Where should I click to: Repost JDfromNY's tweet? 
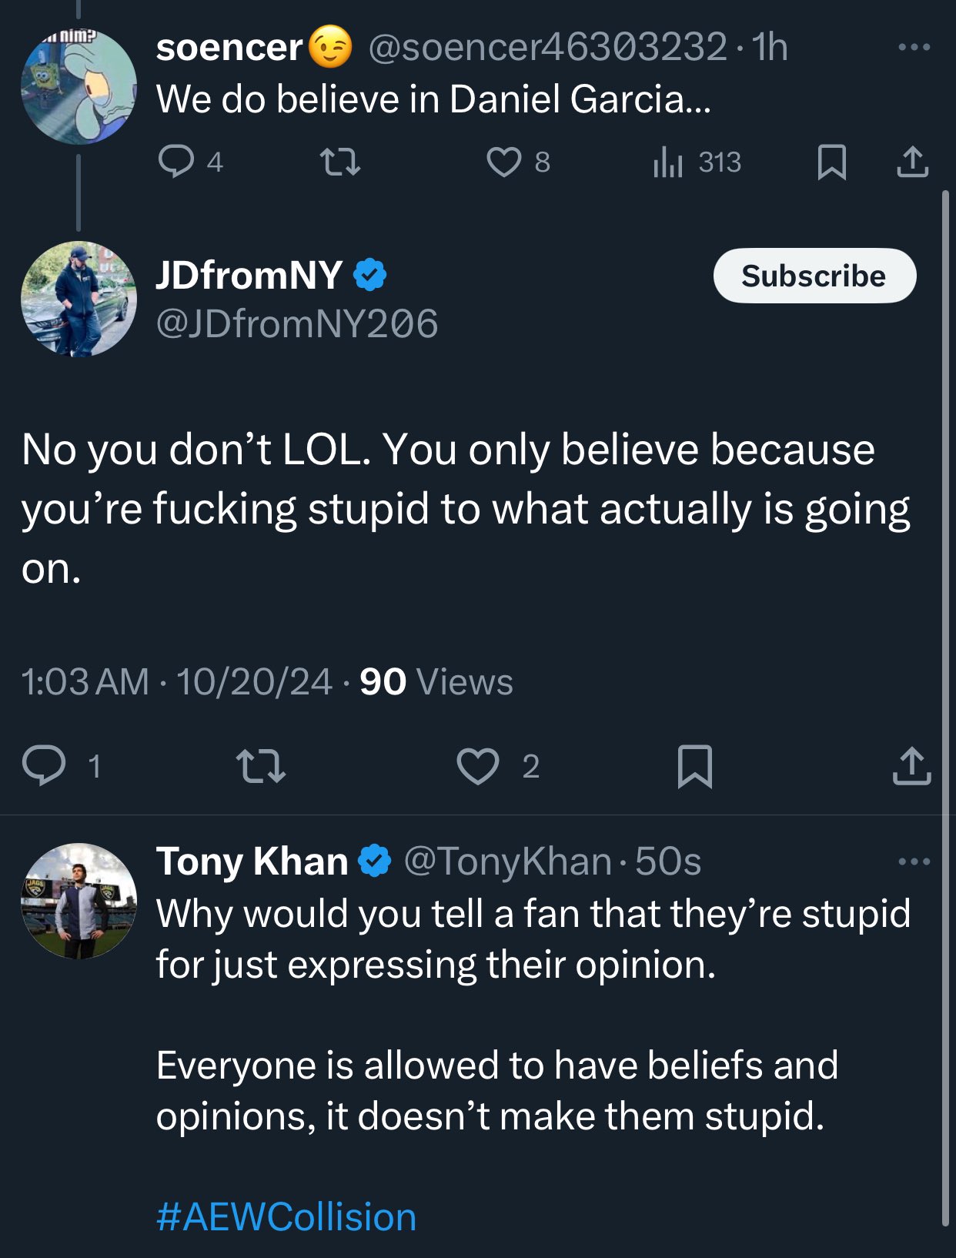tap(260, 766)
